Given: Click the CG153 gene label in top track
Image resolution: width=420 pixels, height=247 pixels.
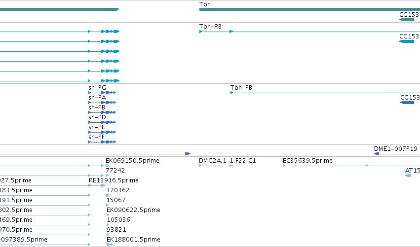Looking at the screenshot, I should (409, 15).
